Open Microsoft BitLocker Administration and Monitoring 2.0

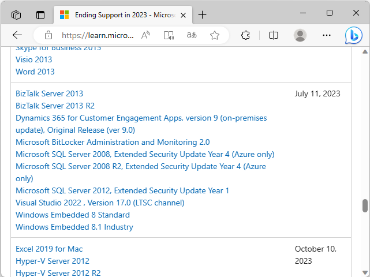pyautogui.click(x=113, y=142)
